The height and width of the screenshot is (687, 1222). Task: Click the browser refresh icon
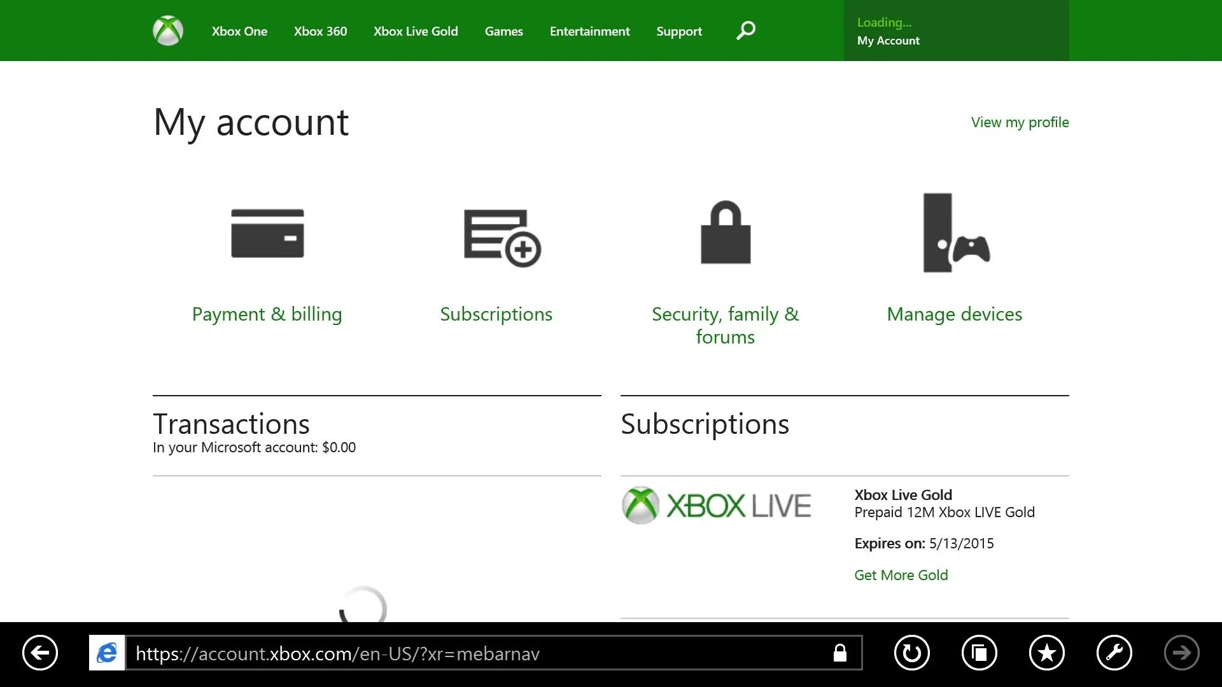click(x=911, y=653)
